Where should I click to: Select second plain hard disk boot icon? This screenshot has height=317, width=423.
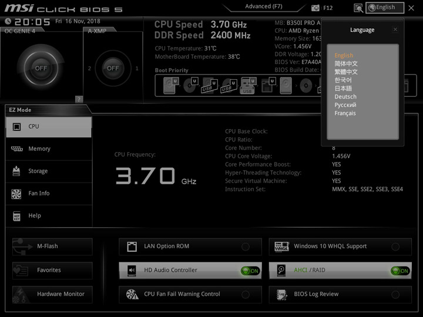pyautogui.click(x=286, y=86)
